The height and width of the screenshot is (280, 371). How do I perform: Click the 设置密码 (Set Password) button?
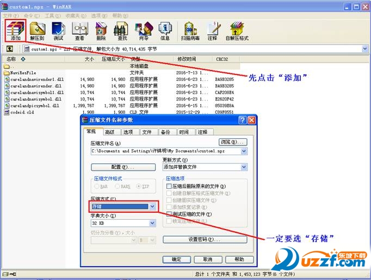(x=205, y=239)
